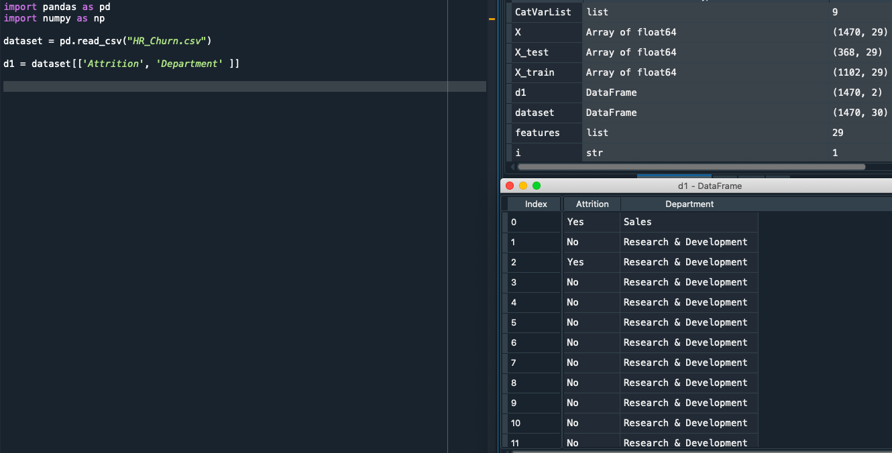This screenshot has height=453, width=892.
Task: Click Research & Development cell in row 4
Action: [689, 302]
